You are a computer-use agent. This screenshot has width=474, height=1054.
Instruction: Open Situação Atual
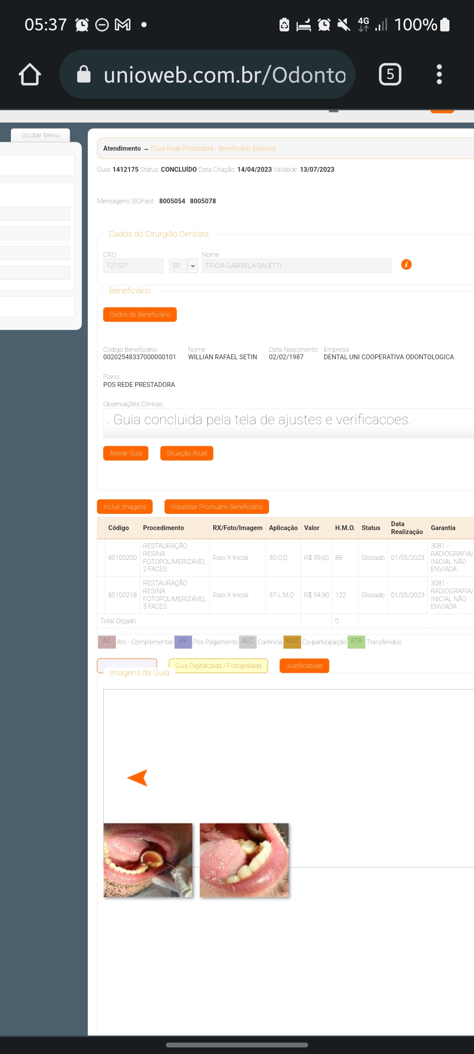[x=187, y=453]
